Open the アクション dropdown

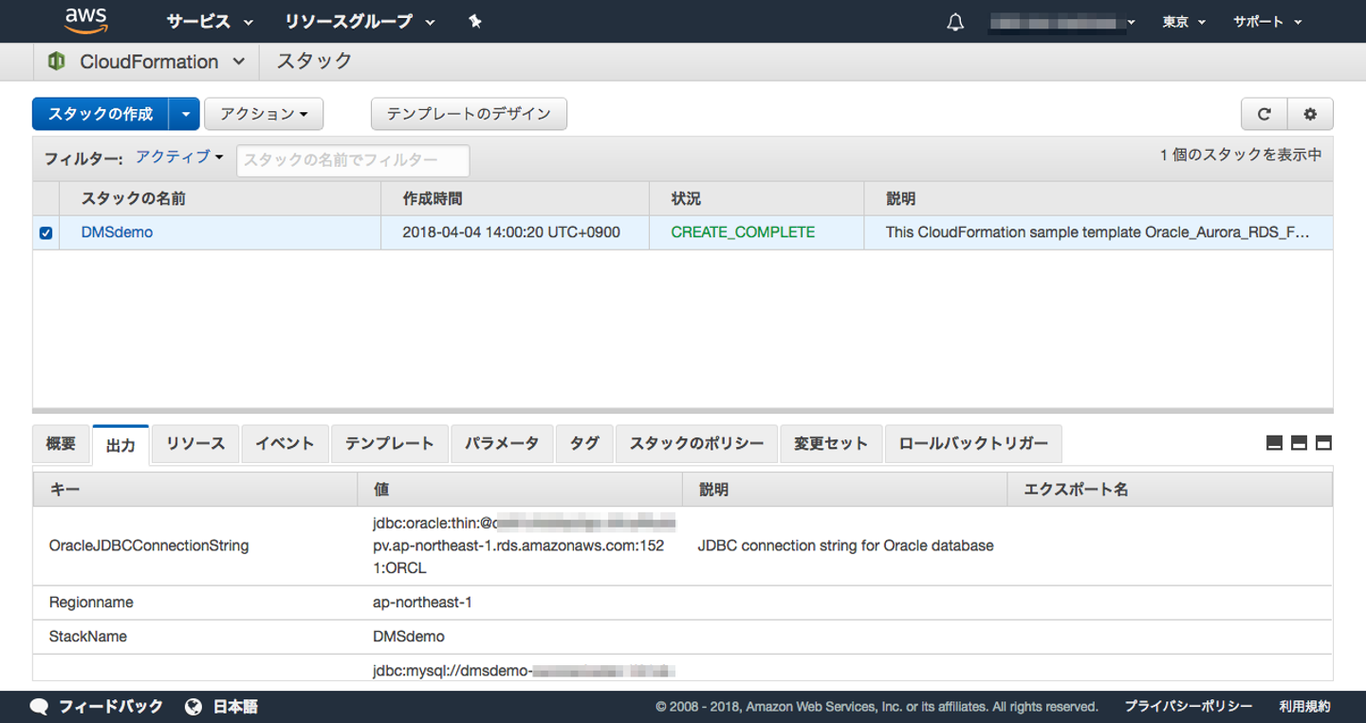(264, 114)
